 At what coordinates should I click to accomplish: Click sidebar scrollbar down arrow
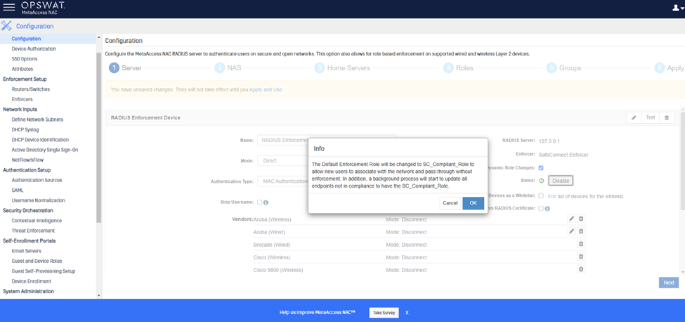click(99, 295)
